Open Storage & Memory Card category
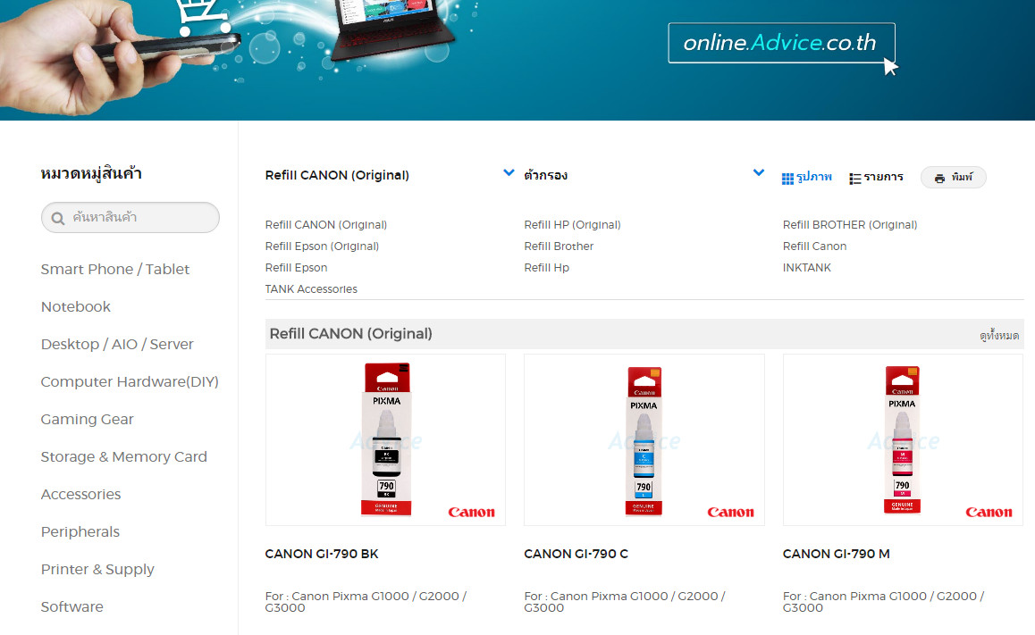 click(123, 457)
